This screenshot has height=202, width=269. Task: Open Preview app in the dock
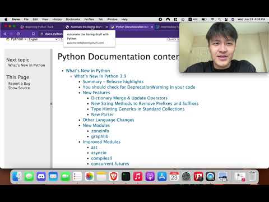click(x=222, y=176)
